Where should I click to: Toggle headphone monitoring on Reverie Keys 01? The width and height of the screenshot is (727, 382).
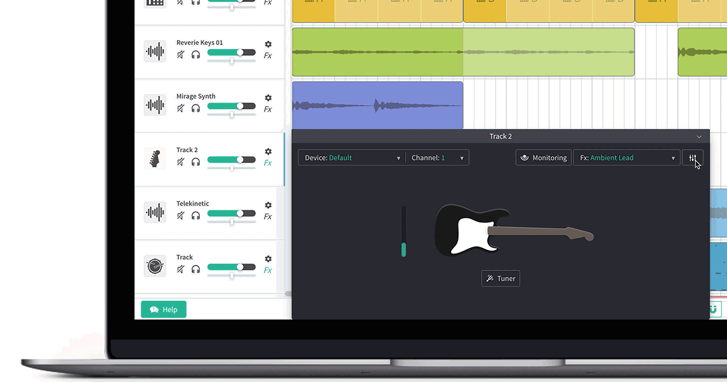tap(196, 55)
